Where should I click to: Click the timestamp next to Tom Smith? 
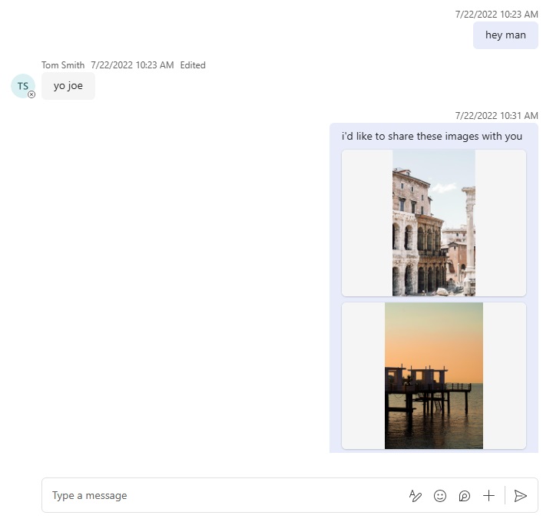(x=132, y=65)
